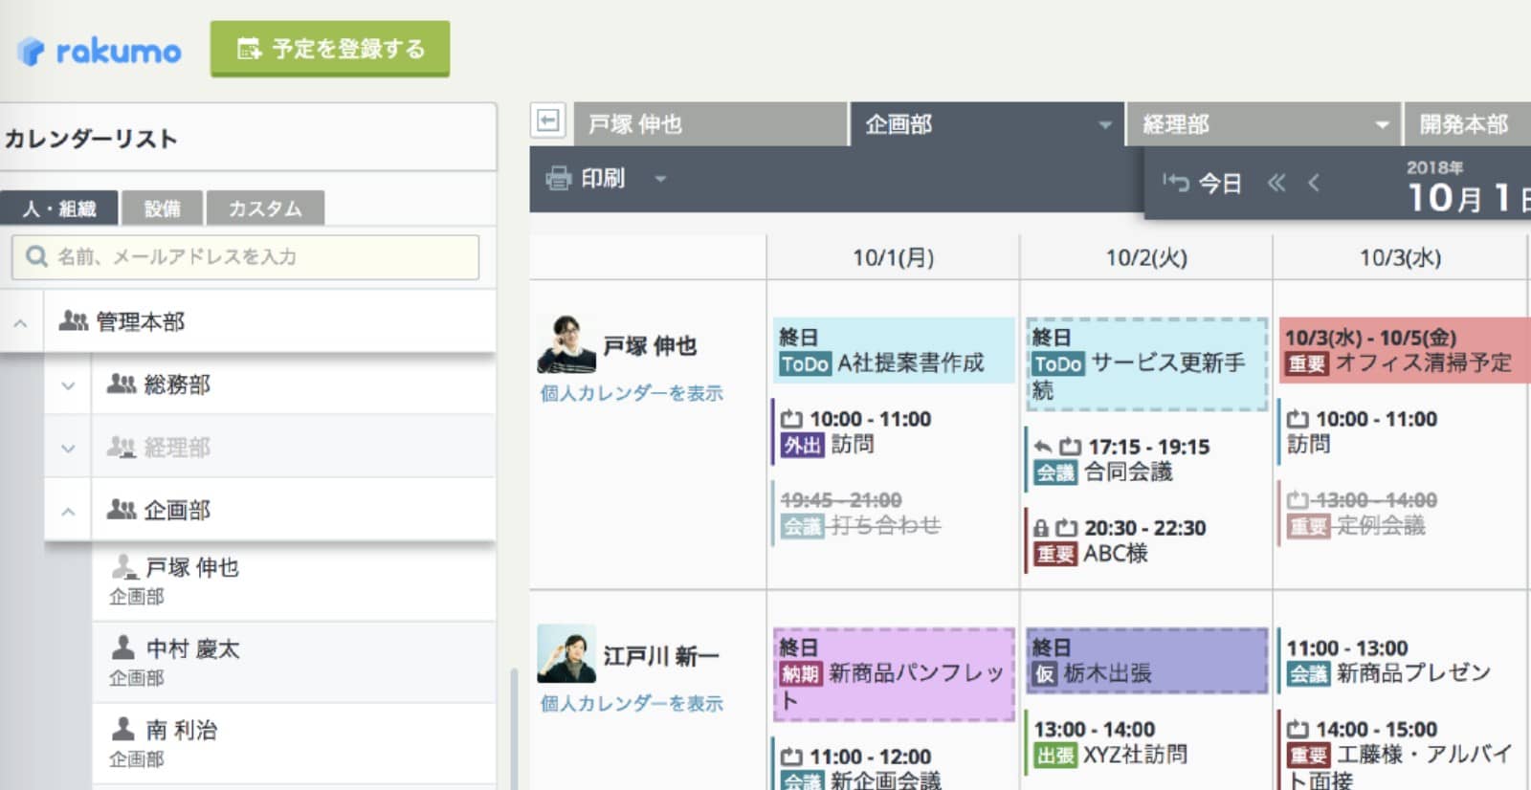The width and height of the screenshot is (1531, 790).
Task: Select 総務部 in the calendar list
Action: (x=294, y=384)
